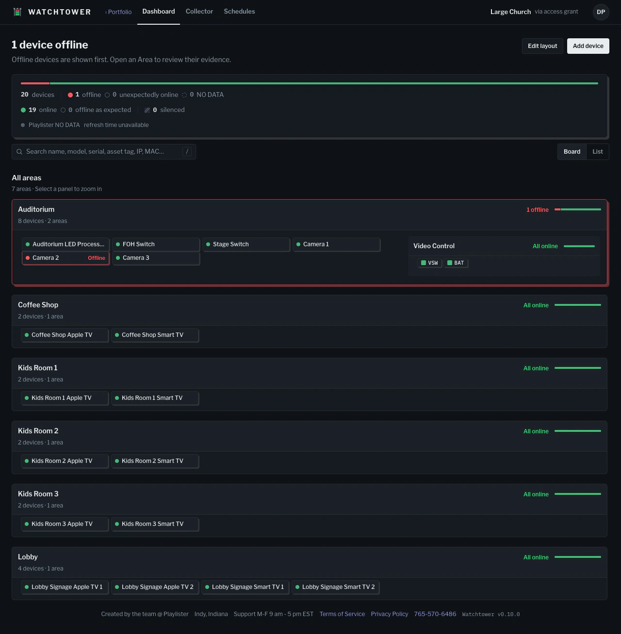The image size is (621, 634).
Task: Switch to Board view
Action: pyautogui.click(x=572, y=152)
